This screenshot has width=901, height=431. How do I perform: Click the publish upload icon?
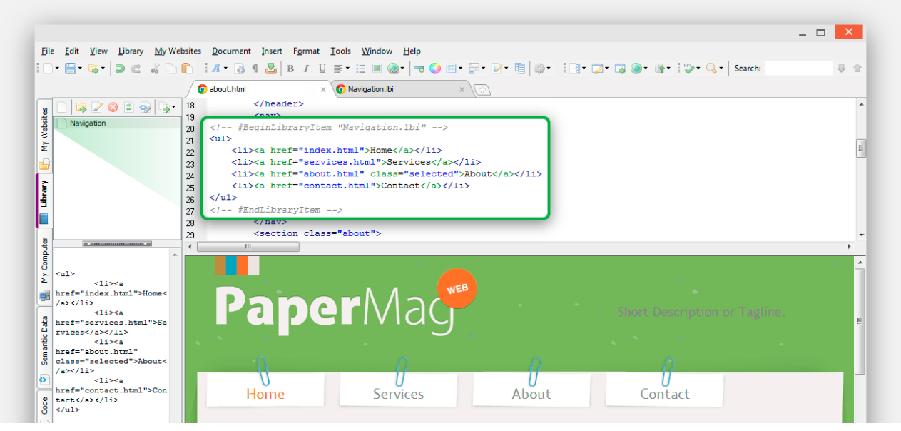660,69
